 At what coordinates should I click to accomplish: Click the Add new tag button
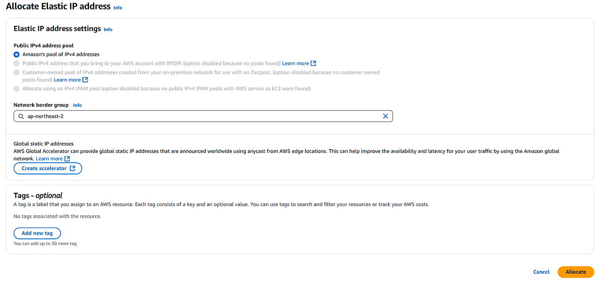(x=37, y=233)
